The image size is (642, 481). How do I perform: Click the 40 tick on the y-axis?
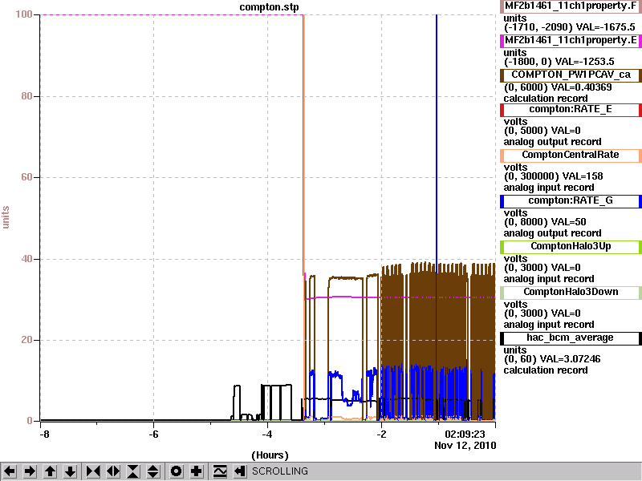[x=26, y=258]
